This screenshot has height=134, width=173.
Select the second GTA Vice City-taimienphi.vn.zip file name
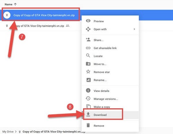point(40,26)
